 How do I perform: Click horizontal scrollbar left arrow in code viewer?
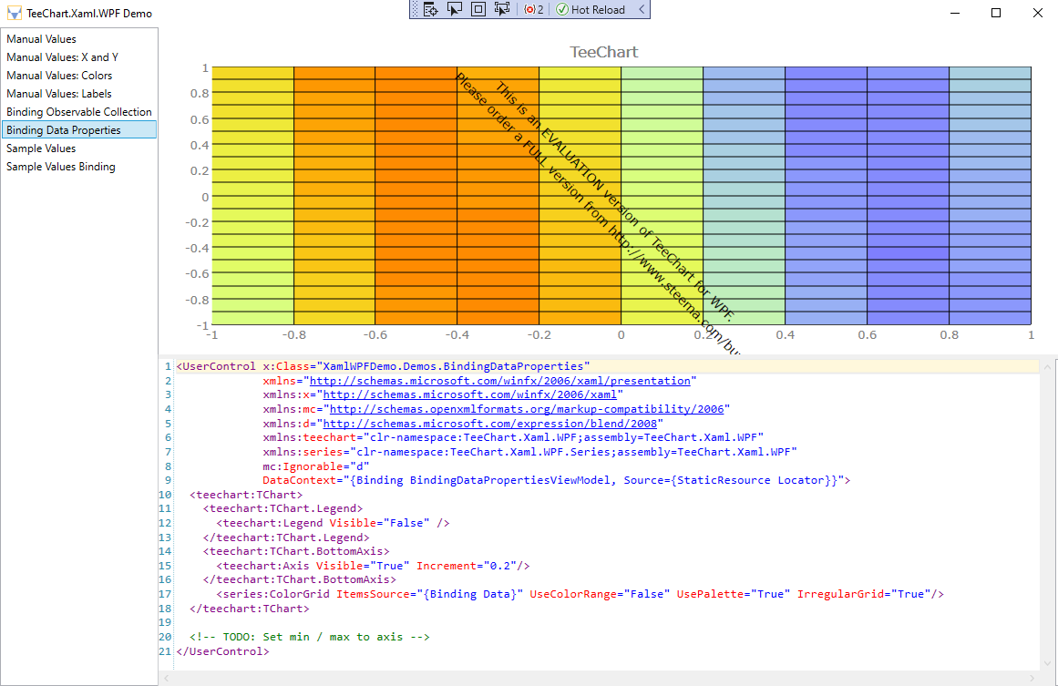point(167,678)
